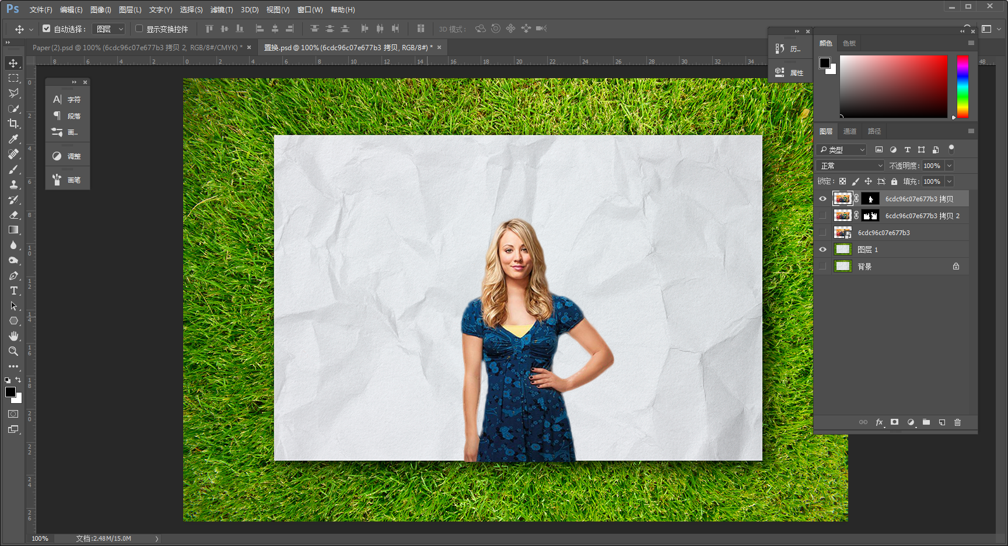Image resolution: width=1008 pixels, height=546 pixels.
Task: Open the 滤镜(T) menu
Action: [x=222, y=10]
